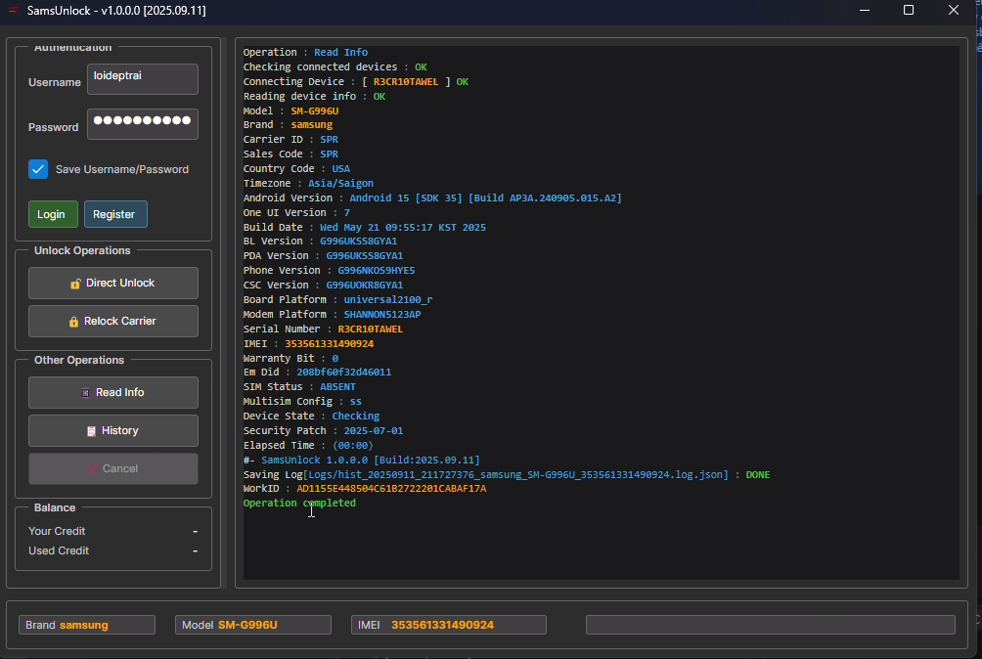982x659 pixels.
Task: Click the 'Android Version' log line
Action: [432, 198]
